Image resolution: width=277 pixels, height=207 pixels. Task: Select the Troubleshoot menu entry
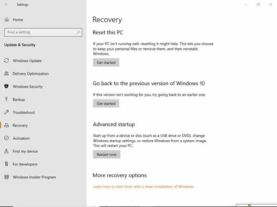(24, 112)
